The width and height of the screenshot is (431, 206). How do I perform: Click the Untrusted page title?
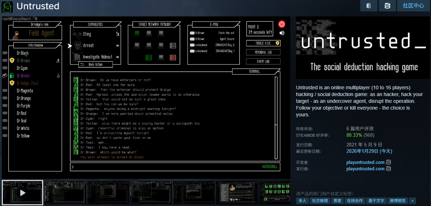[38, 6]
